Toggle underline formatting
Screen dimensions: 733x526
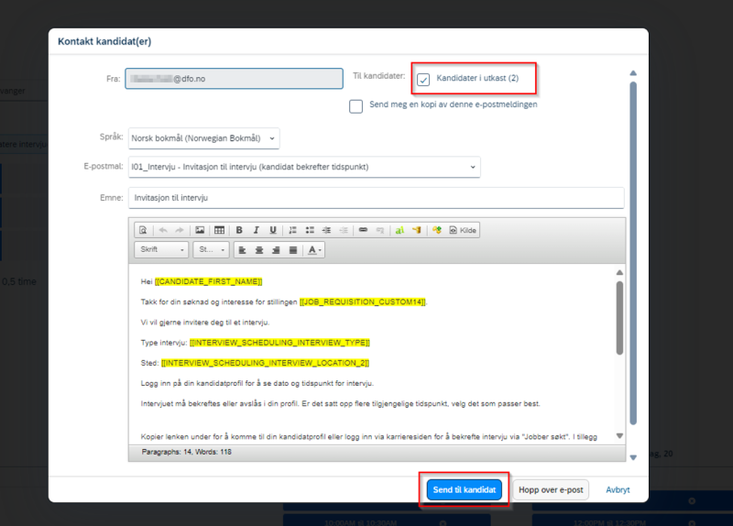[272, 230]
